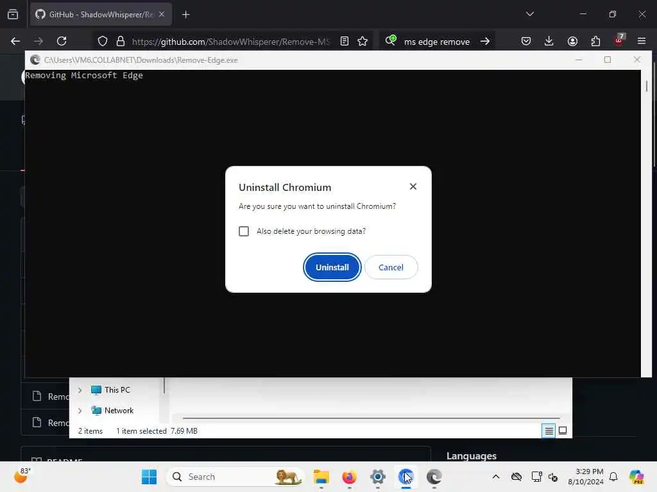Switch Explorer to large icons view
Viewport: 657px width, 492px height.
pyautogui.click(x=563, y=430)
